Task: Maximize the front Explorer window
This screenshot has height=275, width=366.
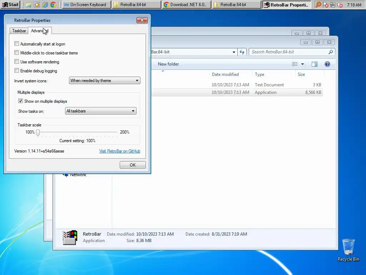Action: coord(317,42)
